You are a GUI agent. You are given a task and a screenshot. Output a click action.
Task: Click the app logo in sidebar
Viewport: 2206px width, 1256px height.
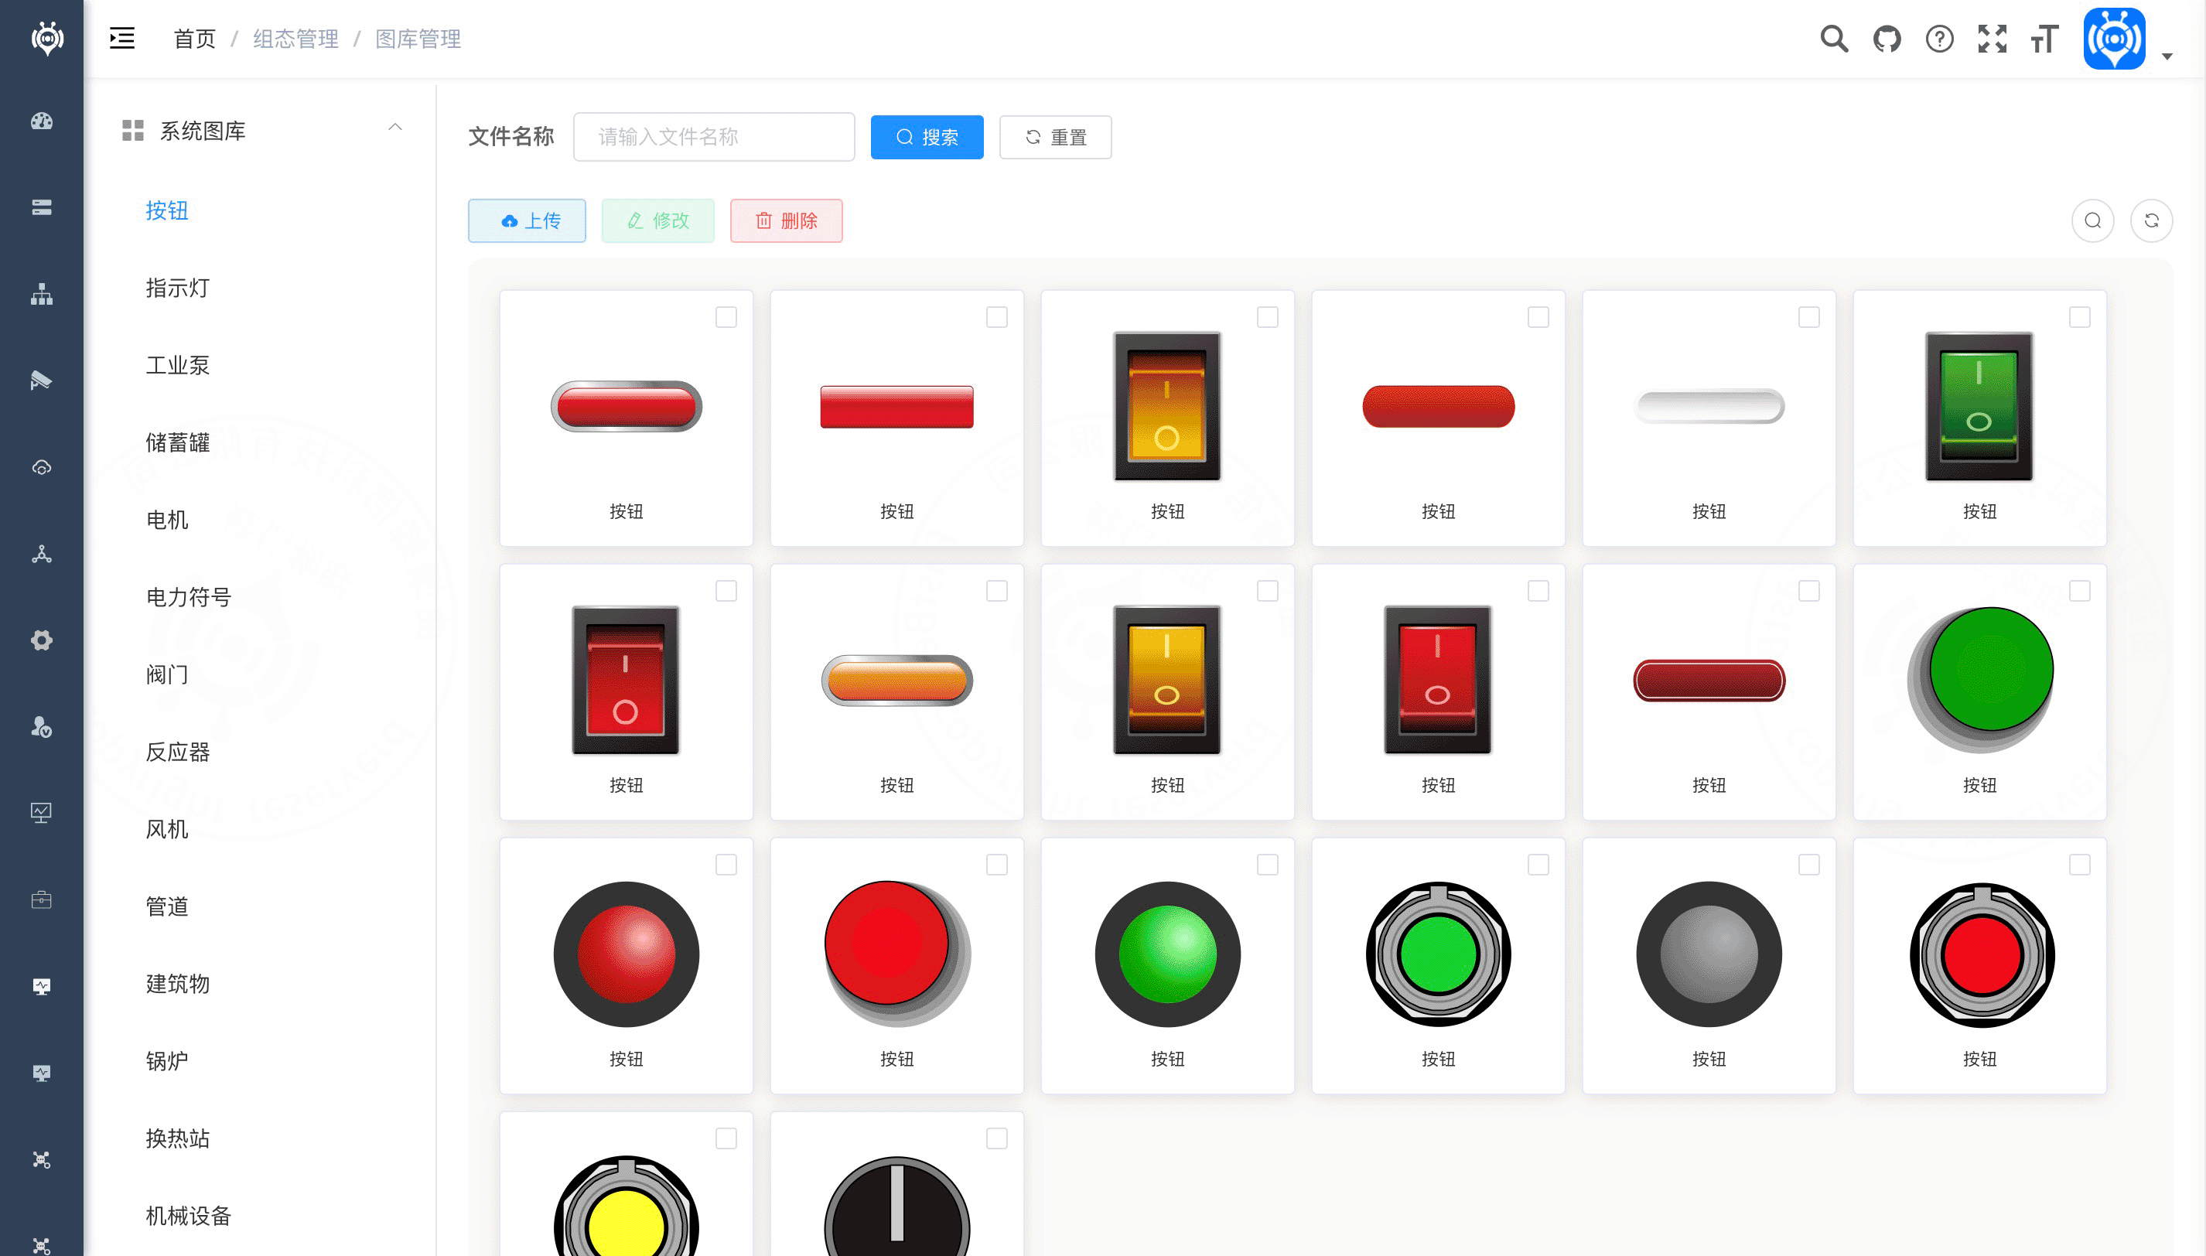(46, 38)
